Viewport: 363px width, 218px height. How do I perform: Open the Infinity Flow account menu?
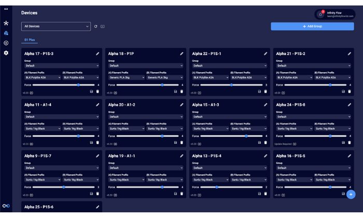(x=335, y=15)
